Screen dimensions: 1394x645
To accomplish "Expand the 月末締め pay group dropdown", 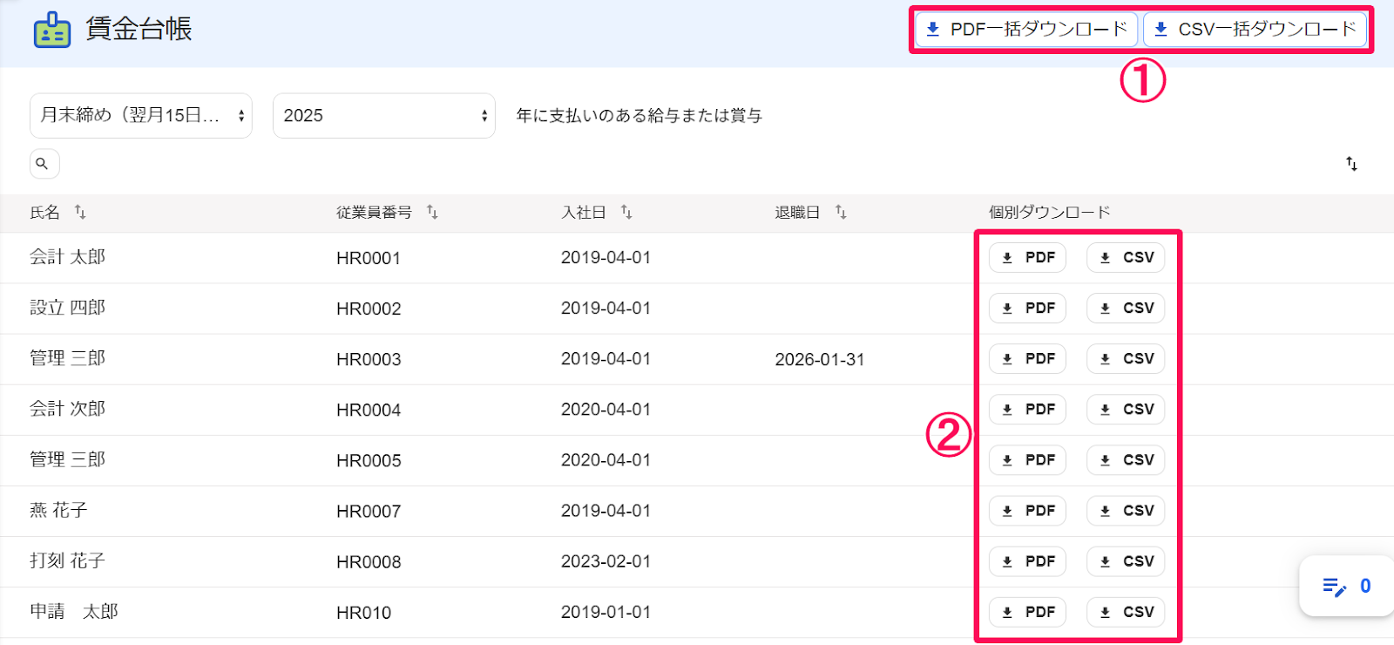I will pos(141,116).
